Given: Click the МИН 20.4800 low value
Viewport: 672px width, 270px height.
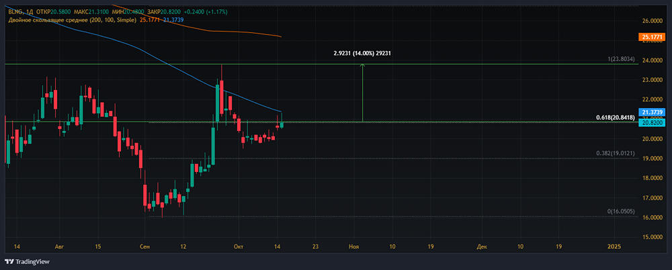Looking at the screenshot, I should click(126, 13).
